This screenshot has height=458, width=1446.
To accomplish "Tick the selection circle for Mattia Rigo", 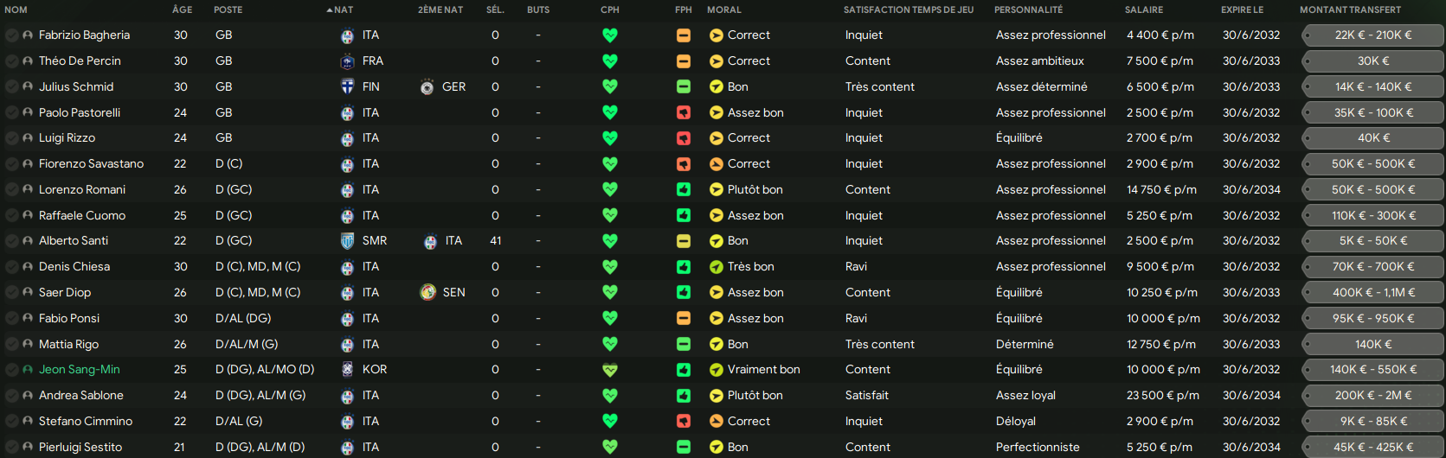I will [x=11, y=345].
